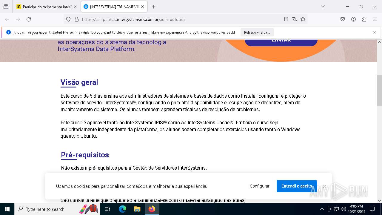382x215 pixels.
Task: Accept cookies with Entendi e aceito
Action: click(x=297, y=186)
